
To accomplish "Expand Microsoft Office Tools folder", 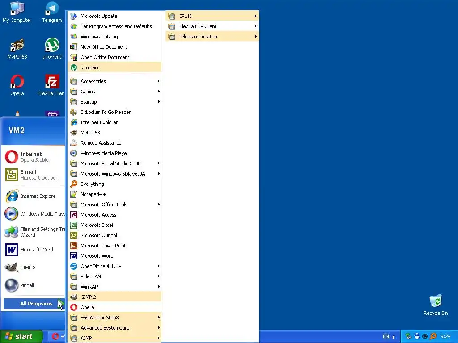I will pyautogui.click(x=114, y=205).
